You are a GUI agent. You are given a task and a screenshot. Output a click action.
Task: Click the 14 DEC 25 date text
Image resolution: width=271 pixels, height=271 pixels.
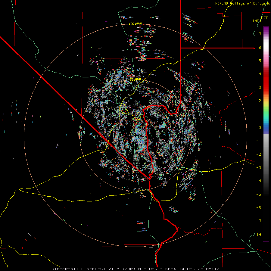(x=192, y=269)
